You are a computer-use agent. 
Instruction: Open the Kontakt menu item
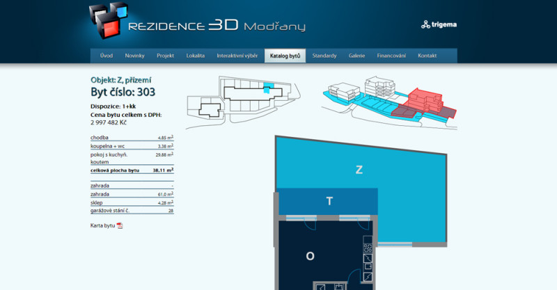tap(427, 56)
